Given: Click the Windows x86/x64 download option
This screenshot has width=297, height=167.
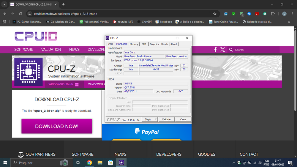Looking at the screenshot, I should [x=64, y=84].
